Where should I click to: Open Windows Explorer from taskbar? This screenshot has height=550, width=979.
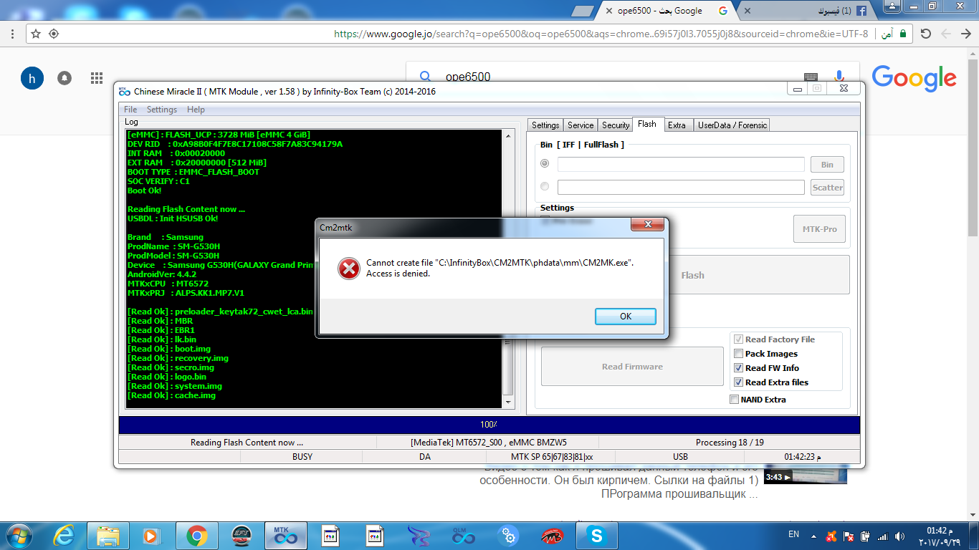pyautogui.click(x=108, y=535)
